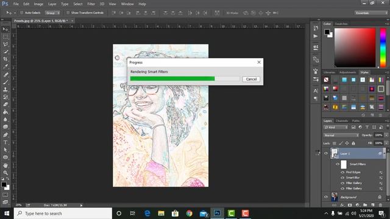390x219 pixels.
Task: Click the create new group folder icon
Action: point(365,205)
